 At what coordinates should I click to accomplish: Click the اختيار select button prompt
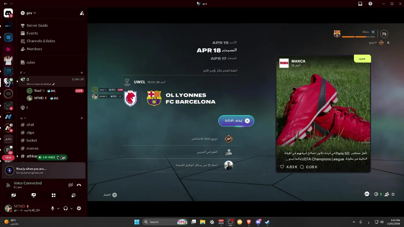click(x=110, y=195)
